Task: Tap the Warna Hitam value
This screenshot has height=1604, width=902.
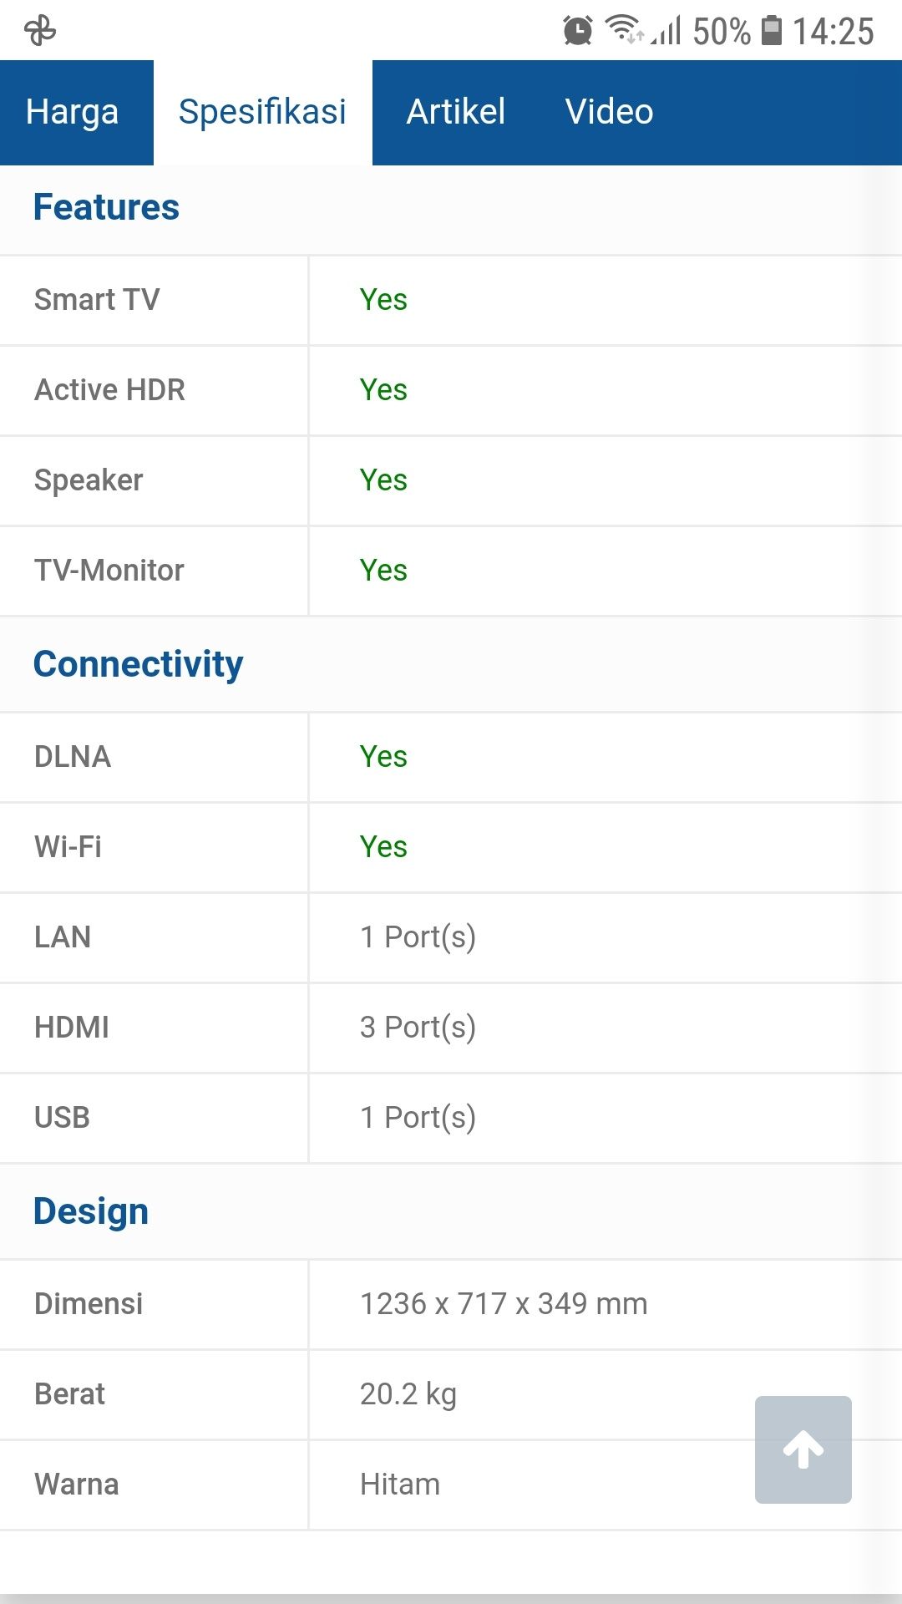Action: pos(400,1485)
